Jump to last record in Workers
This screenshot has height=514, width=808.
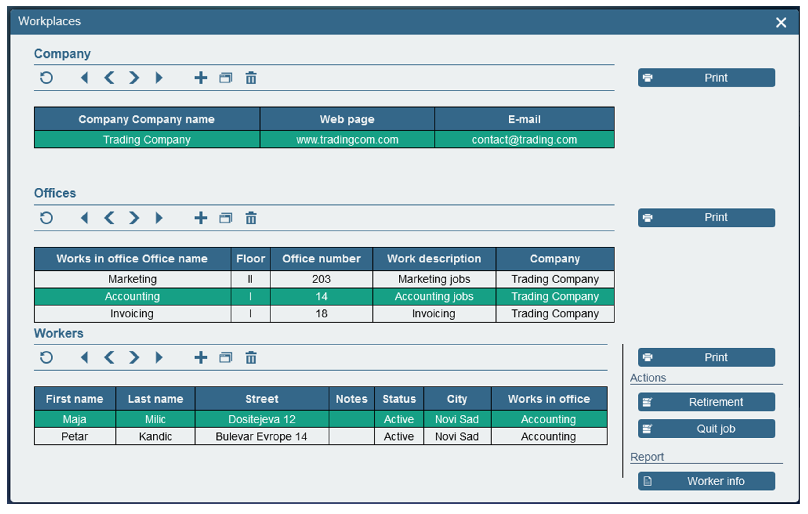point(159,357)
